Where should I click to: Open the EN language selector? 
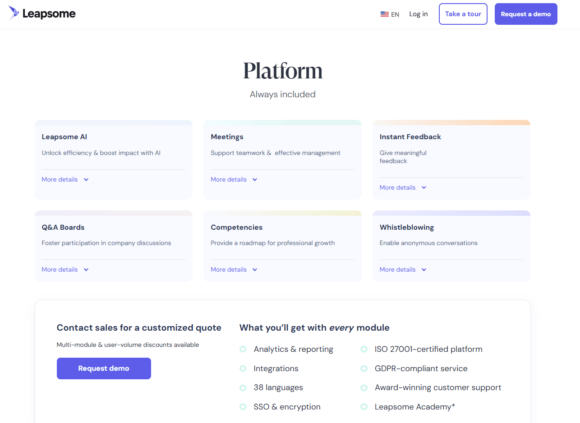click(390, 14)
